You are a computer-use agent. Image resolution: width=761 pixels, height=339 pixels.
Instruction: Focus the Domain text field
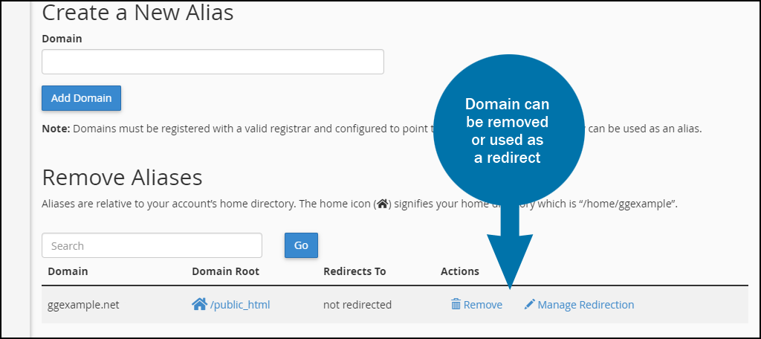pyautogui.click(x=213, y=62)
